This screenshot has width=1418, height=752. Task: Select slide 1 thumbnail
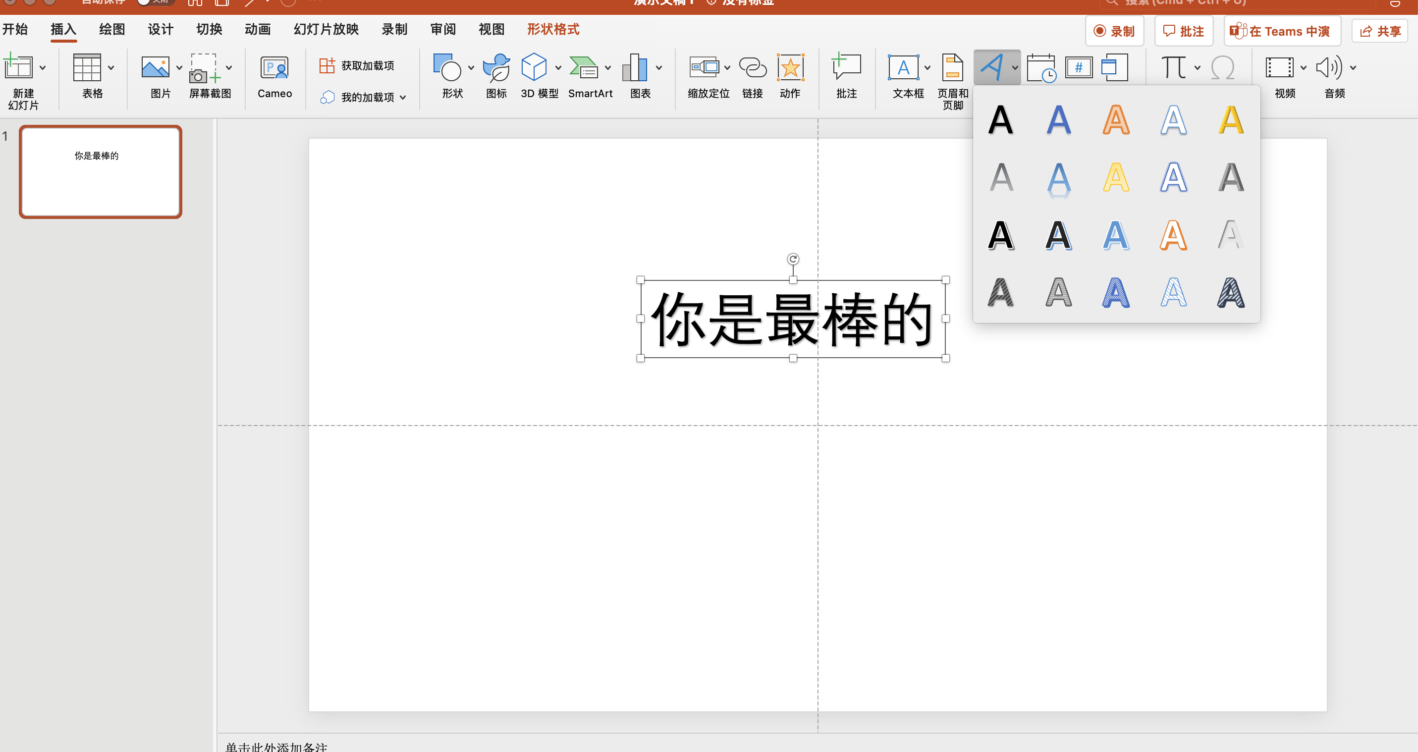(100, 171)
